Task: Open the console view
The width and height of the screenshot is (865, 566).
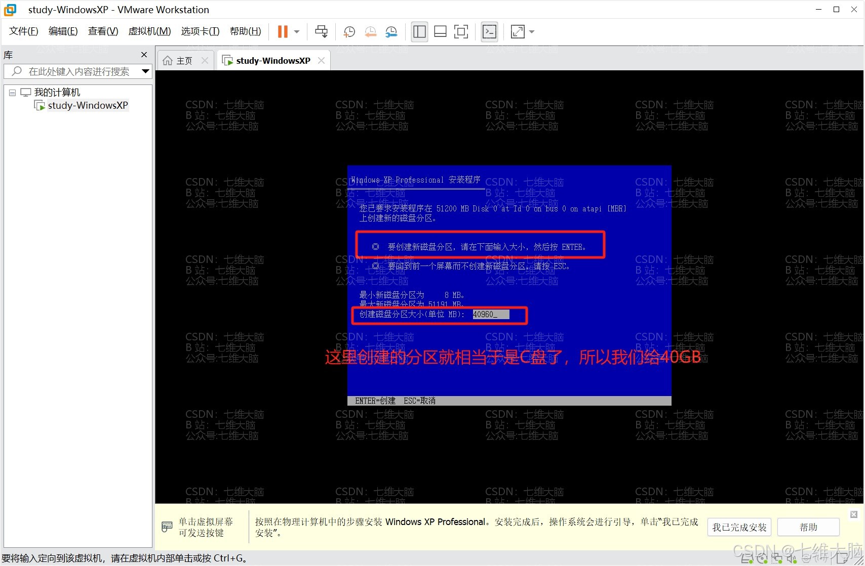Action: [x=489, y=32]
